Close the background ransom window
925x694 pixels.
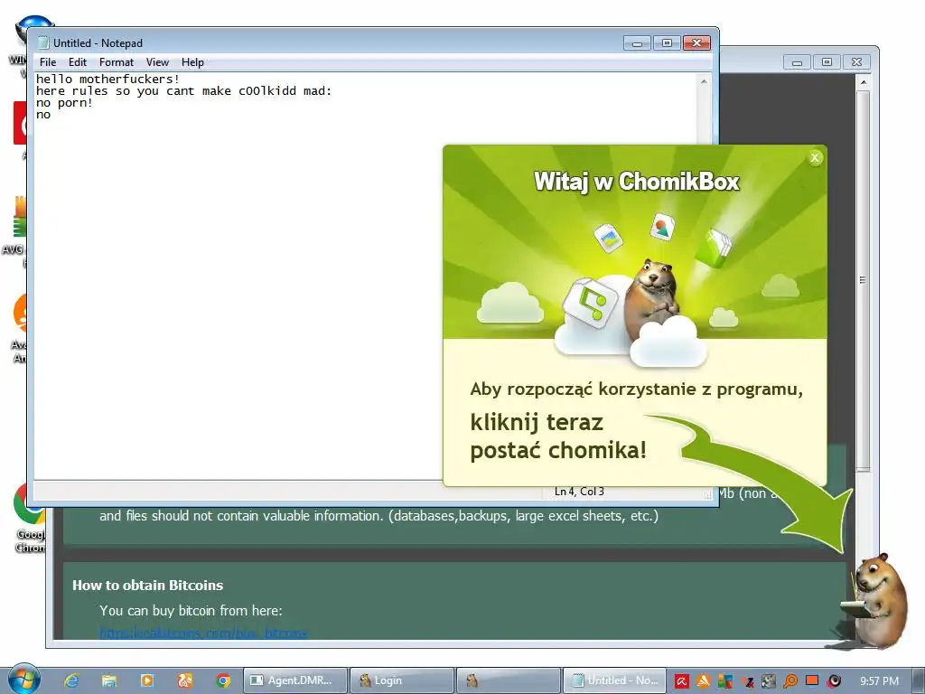pyautogui.click(x=857, y=62)
